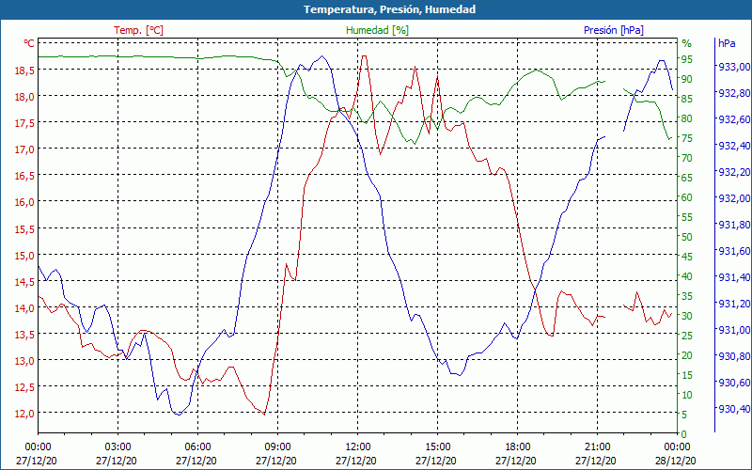Click the '28/12/20' date label

(x=675, y=461)
